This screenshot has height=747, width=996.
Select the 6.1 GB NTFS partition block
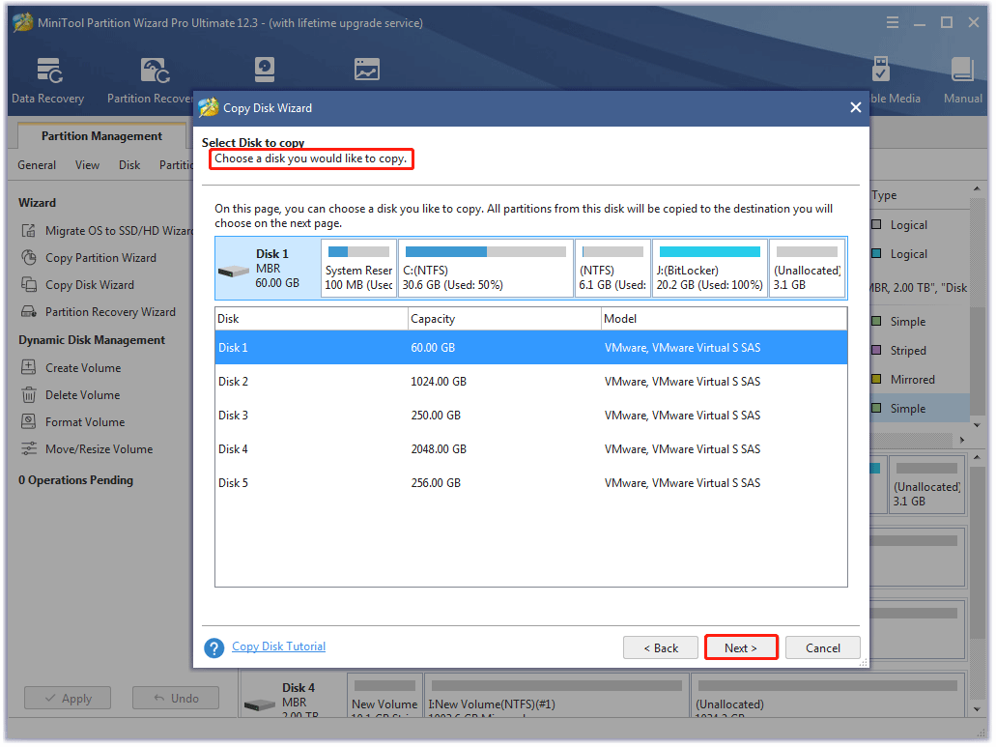click(612, 268)
